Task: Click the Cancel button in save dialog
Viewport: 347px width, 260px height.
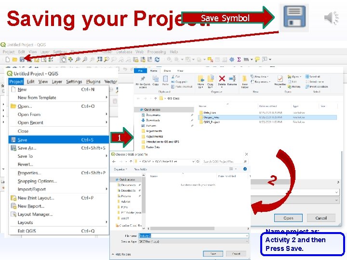Action: click(236, 254)
